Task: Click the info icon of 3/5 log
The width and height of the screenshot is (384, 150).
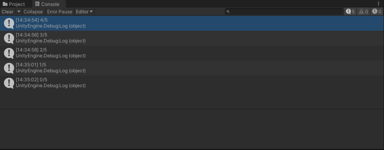Action: (x=9, y=38)
